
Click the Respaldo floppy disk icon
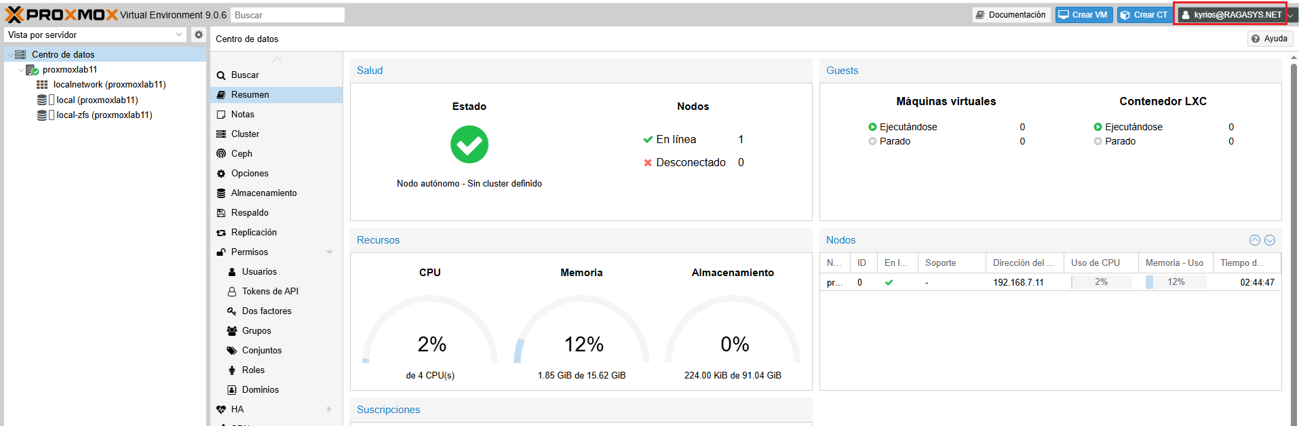tap(221, 213)
